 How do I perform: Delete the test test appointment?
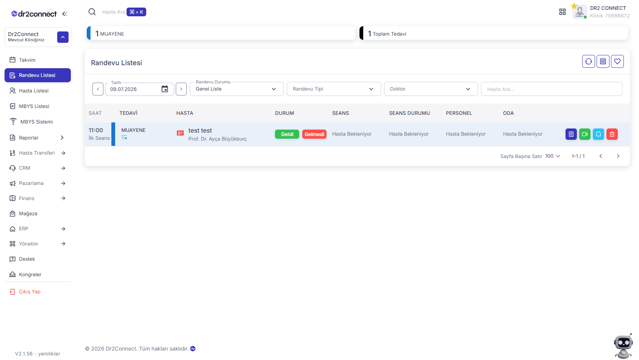(612, 134)
